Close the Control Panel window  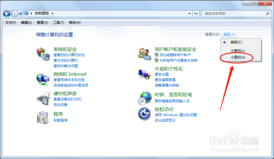[265, 3]
